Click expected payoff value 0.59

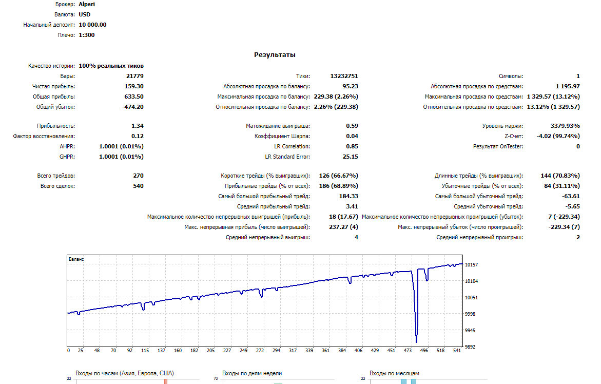pyautogui.click(x=352, y=126)
